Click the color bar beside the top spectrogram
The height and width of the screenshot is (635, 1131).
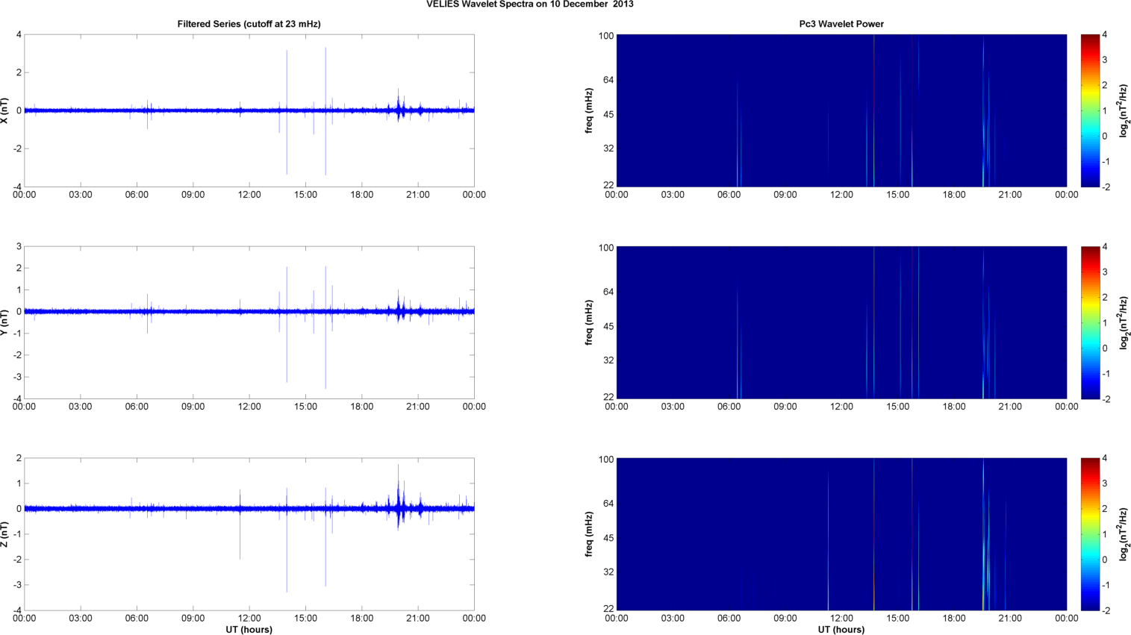point(1090,110)
